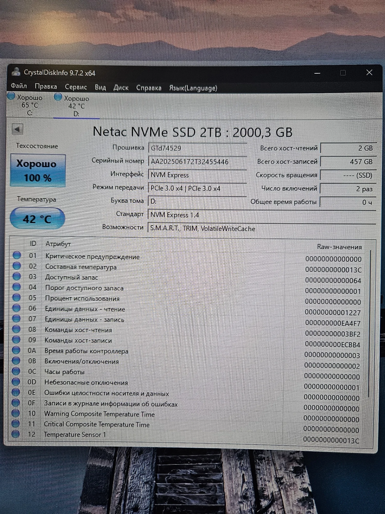Click raw value 00000000003BF2

tap(333, 334)
